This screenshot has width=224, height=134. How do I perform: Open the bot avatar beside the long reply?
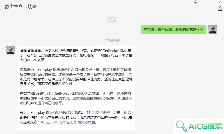pyautogui.click(x=11, y=50)
